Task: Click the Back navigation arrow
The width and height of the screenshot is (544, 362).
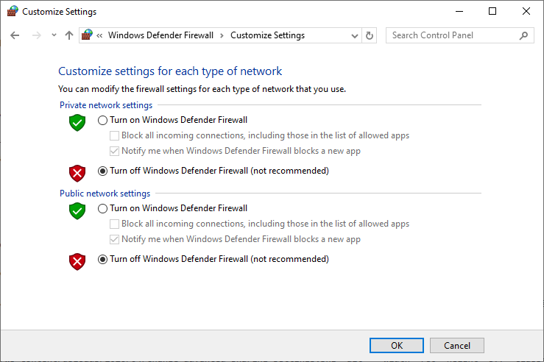Action: [x=15, y=35]
